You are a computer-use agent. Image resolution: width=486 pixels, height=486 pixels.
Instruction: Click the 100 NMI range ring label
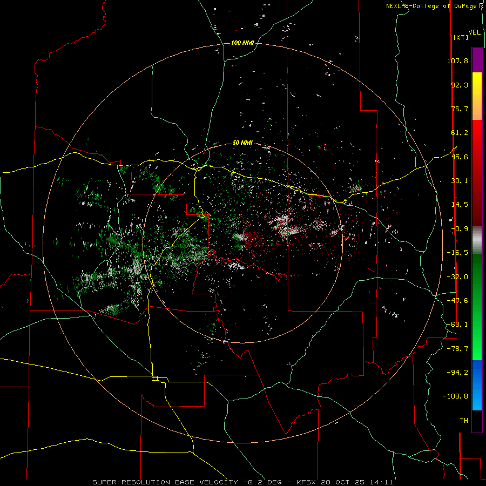242,43
